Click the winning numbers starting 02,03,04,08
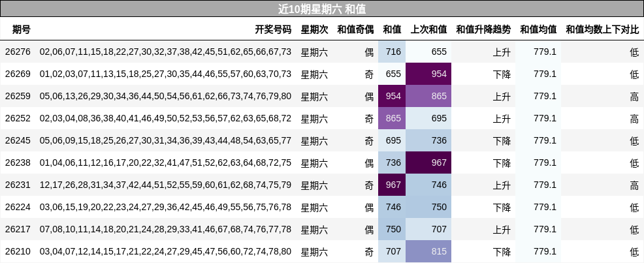Screen dimensions: 644x263 point(165,119)
